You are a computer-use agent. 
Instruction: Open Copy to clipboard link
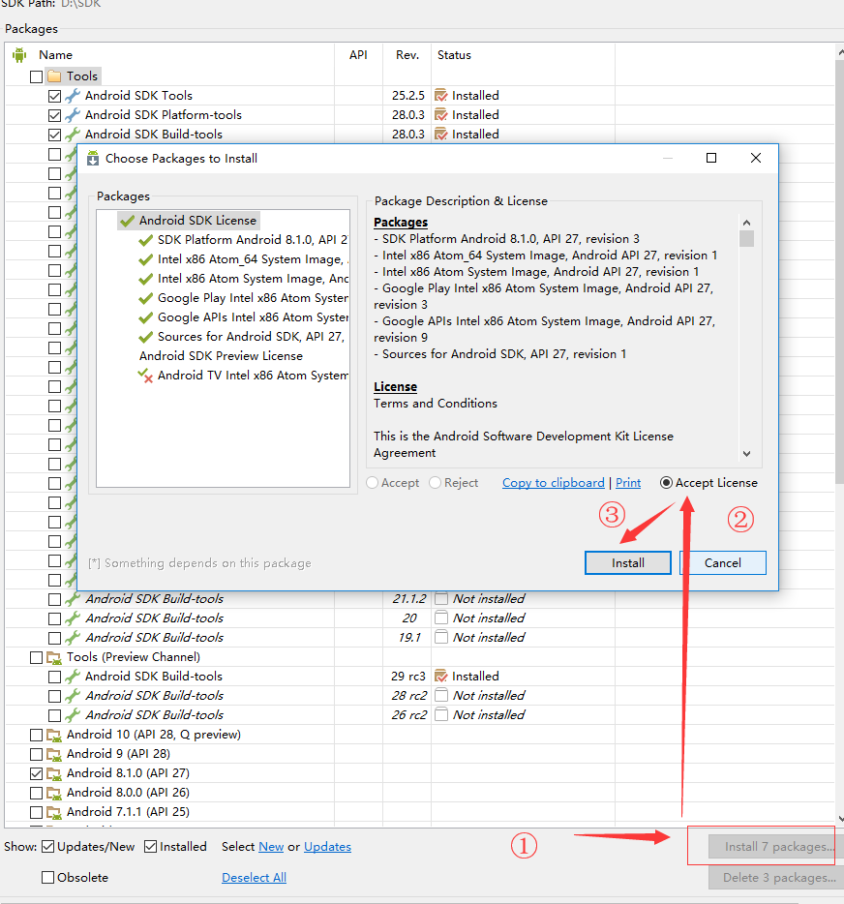[x=554, y=483]
